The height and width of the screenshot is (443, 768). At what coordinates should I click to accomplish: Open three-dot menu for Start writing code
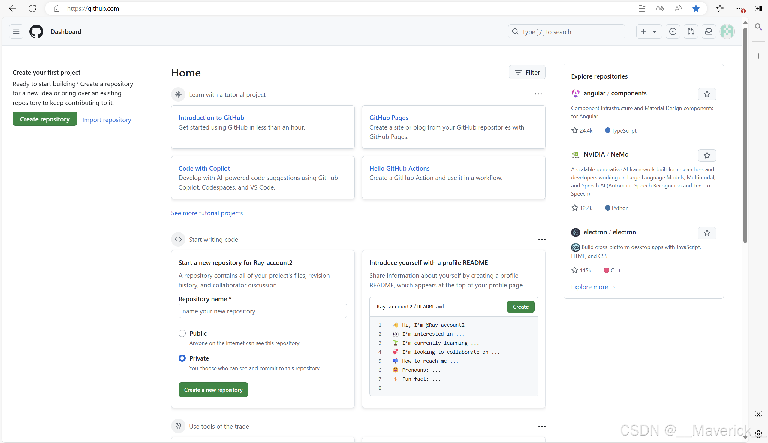(541, 239)
